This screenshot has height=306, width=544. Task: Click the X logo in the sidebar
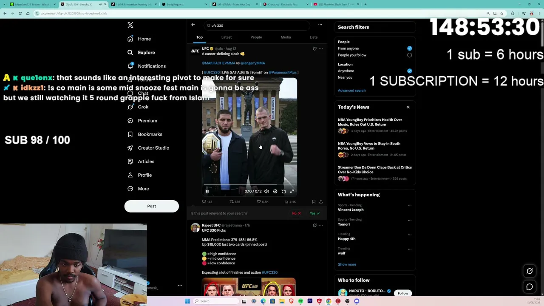tap(130, 25)
